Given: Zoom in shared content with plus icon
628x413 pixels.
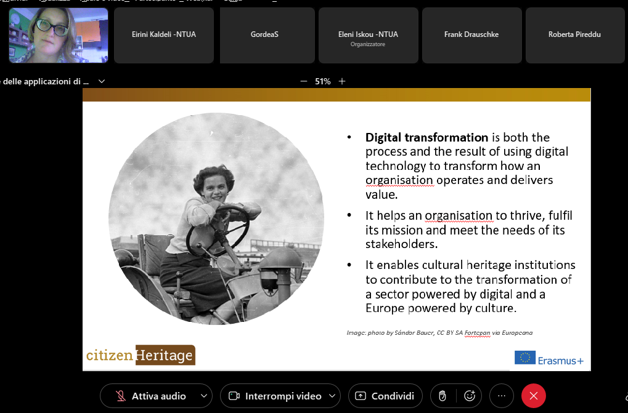Looking at the screenshot, I should pyautogui.click(x=342, y=81).
